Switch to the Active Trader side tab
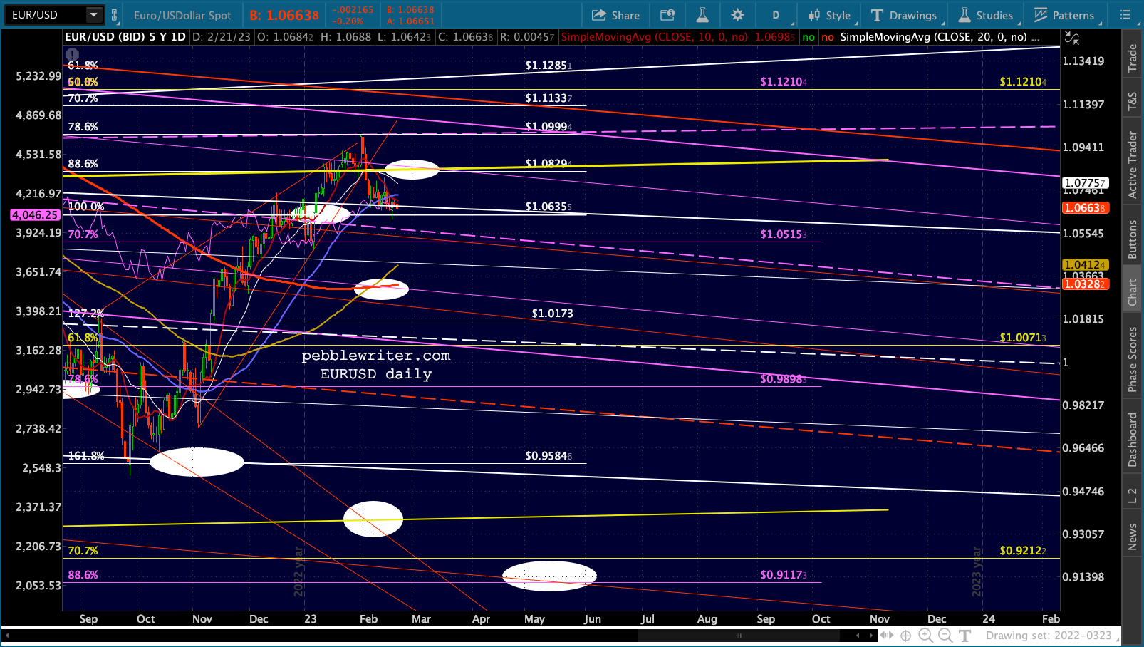The width and height of the screenshot is (1144, 647). (x=1132, y=165)
